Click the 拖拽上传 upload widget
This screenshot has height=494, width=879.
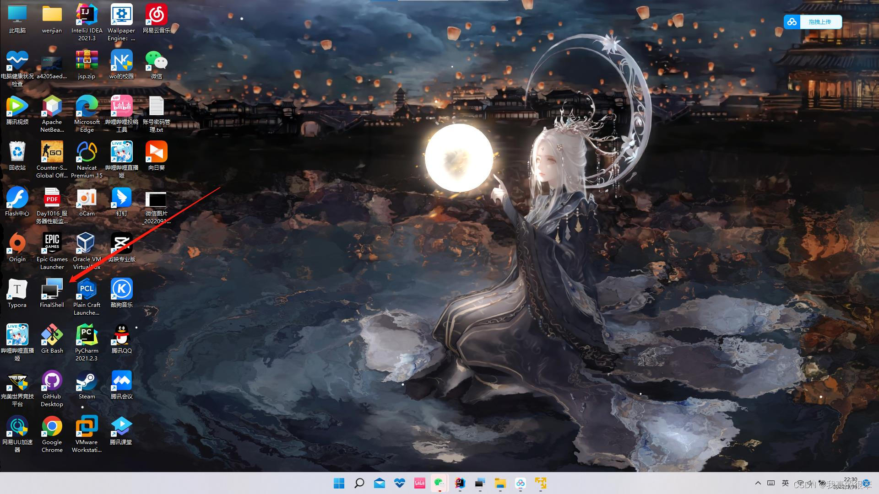(813, 21)
